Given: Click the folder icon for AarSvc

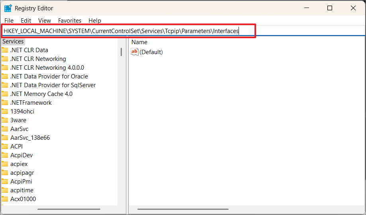Looking at the screenshot, I should point(5,129).
